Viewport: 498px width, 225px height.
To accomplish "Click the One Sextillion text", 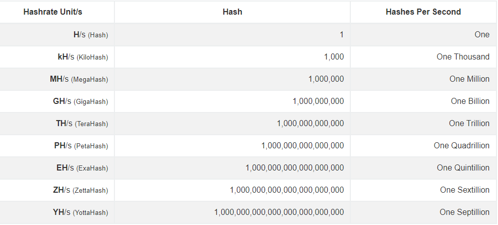I will pos(465,190).
